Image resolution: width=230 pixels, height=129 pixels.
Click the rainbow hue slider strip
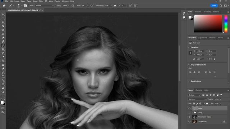[226, 24]
